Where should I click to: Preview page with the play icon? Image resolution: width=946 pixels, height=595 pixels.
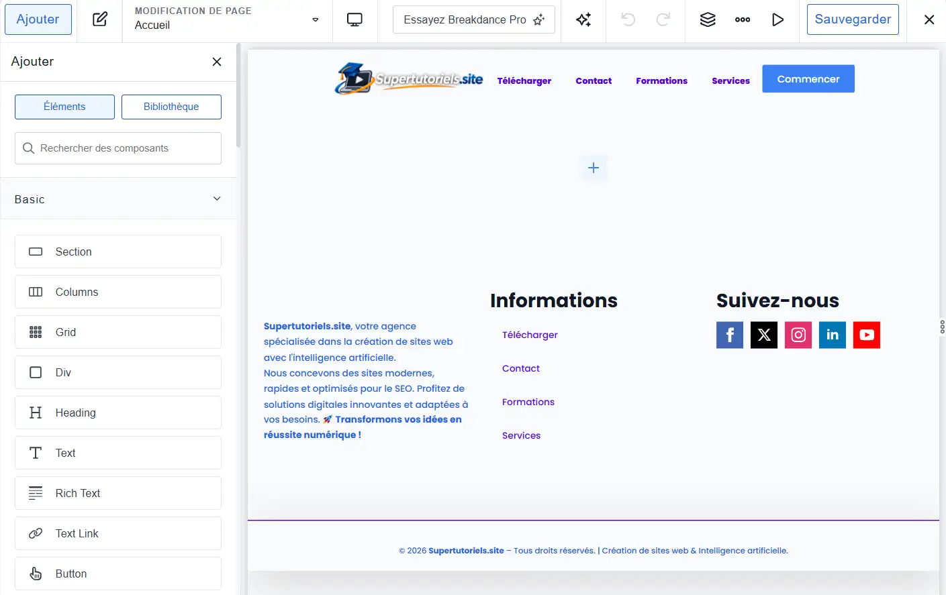click(x=777, y=19)
